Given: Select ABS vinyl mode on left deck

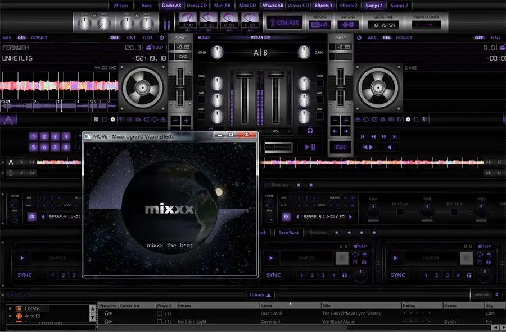Looking at the screenshot, I should click(7, 38).
